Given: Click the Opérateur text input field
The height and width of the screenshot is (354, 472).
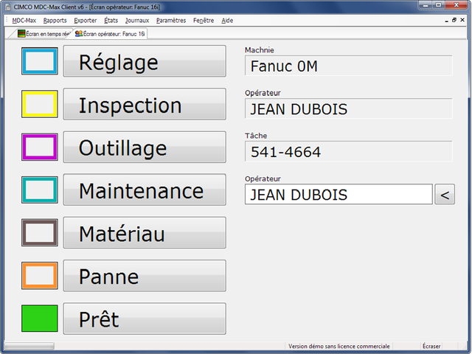Looking at the screenshot, I should [339, 194].
